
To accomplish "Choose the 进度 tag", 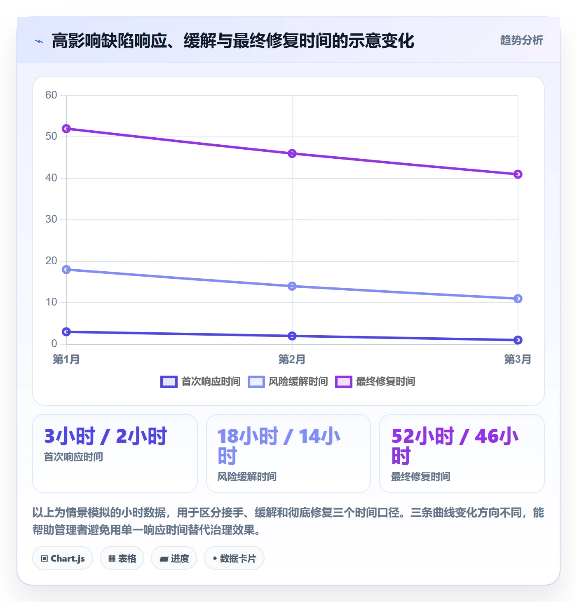I will point(174,558).
